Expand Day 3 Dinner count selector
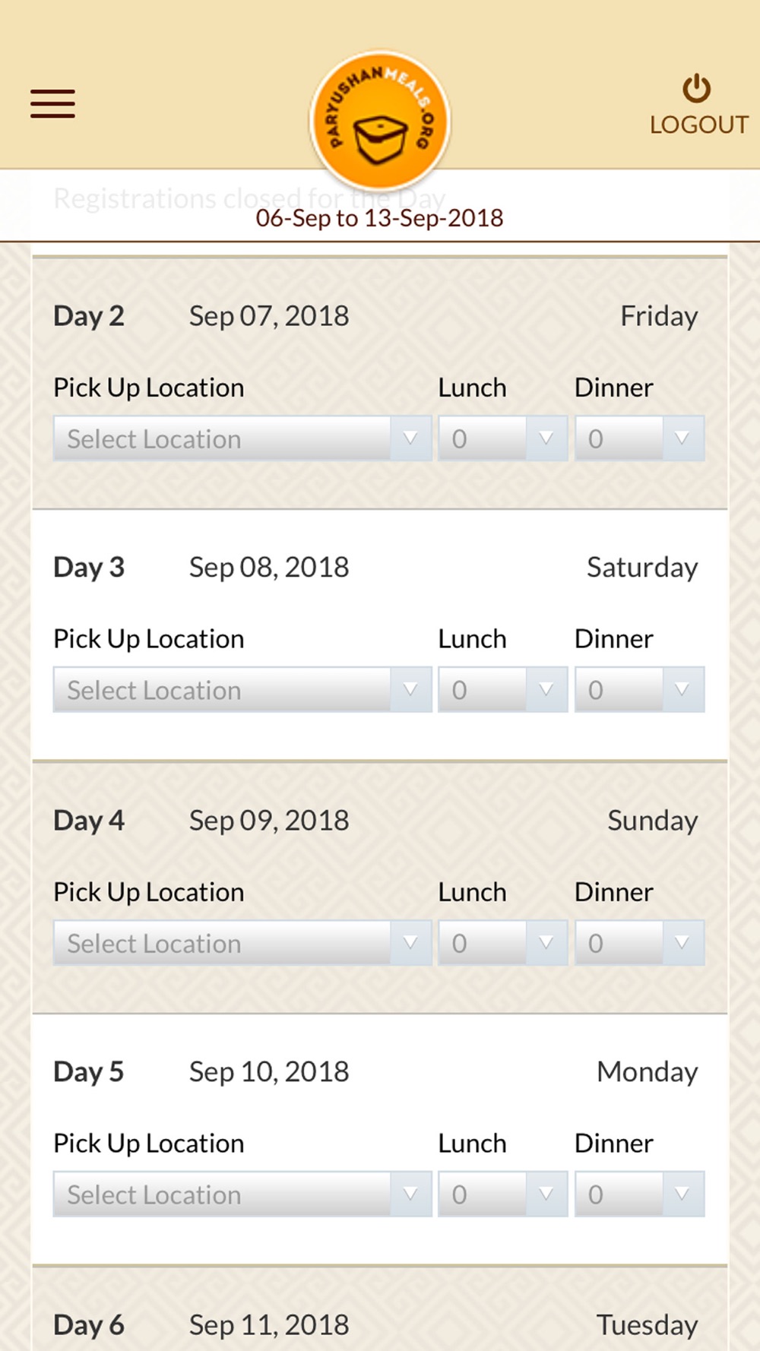Image resolution: width=760 pixels, height=1351 pixels. (x=639, y=690)
